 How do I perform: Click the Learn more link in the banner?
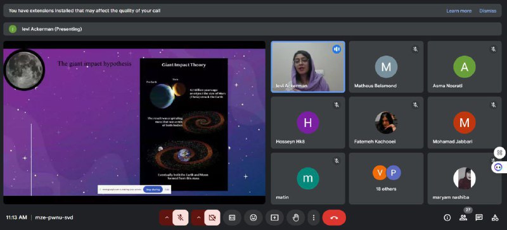pos(459,11)
